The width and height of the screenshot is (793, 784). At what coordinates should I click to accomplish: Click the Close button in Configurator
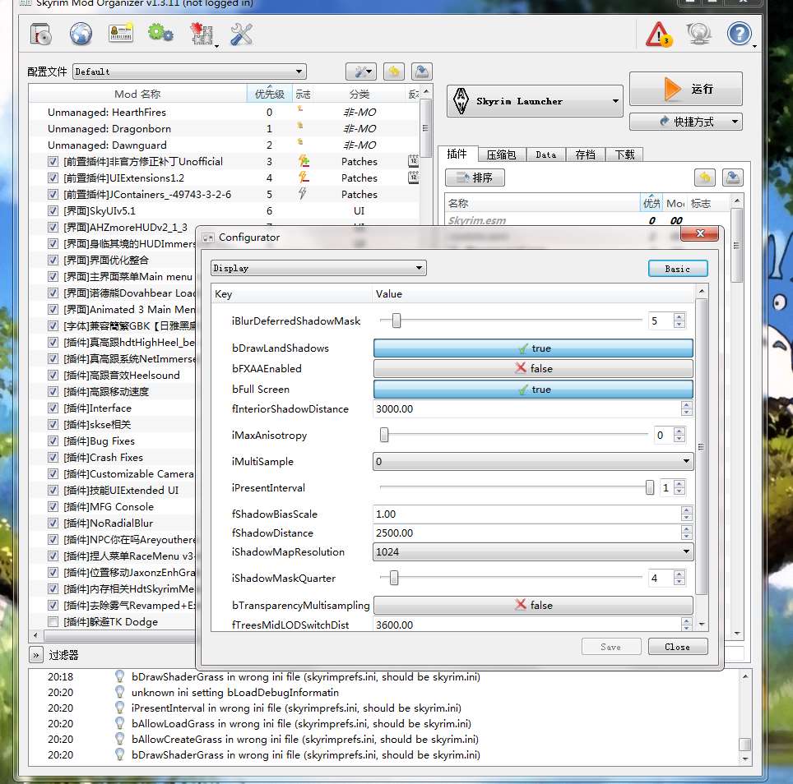(x=678, y=647)
